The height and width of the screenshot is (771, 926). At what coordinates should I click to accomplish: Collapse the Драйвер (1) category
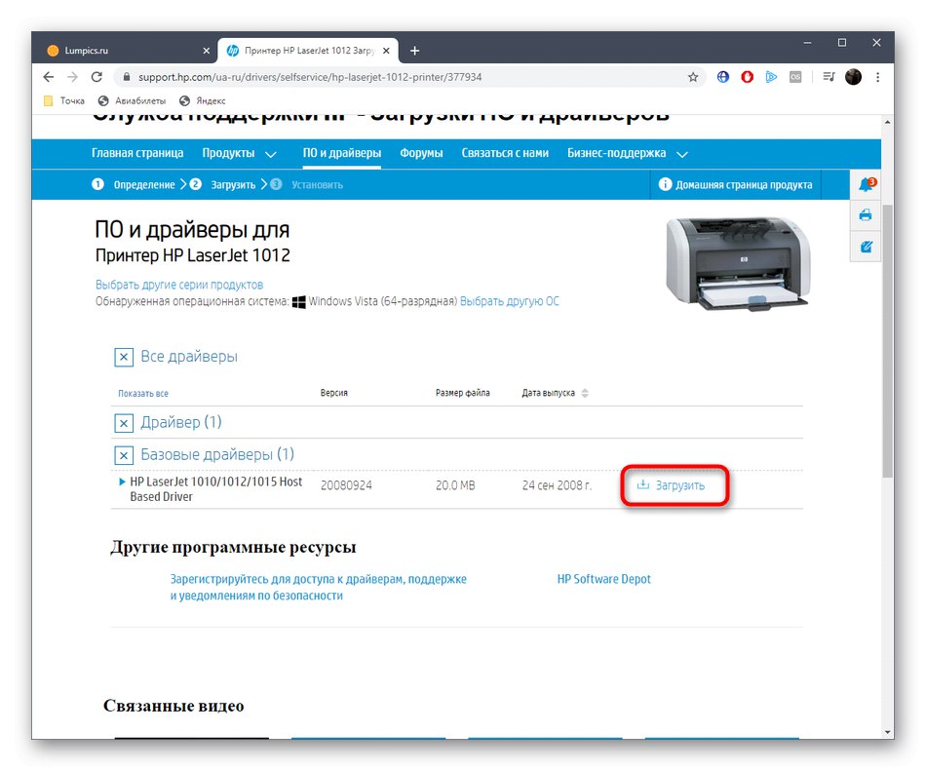pyautogui.click(x=124, y=423)
